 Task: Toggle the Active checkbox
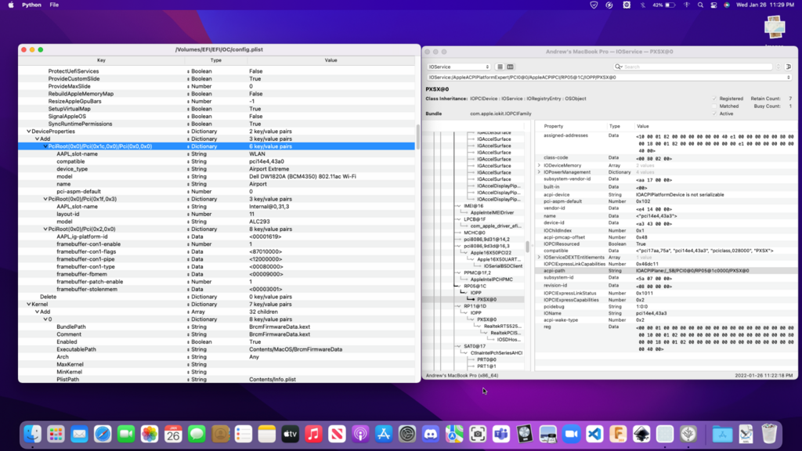(715, 114)
